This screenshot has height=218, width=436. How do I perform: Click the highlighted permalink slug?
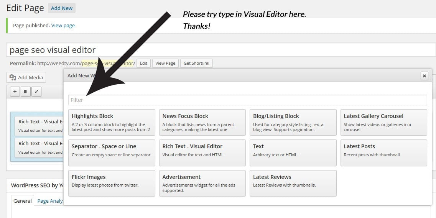pyautogui.click(x=107, y=63)
